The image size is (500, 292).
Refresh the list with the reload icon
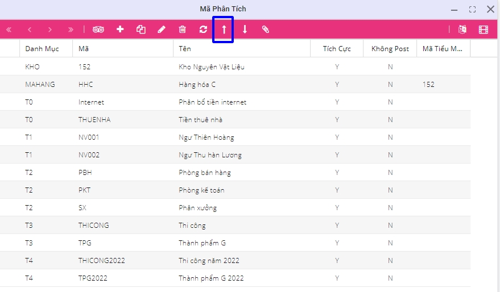tap(203, 30)
